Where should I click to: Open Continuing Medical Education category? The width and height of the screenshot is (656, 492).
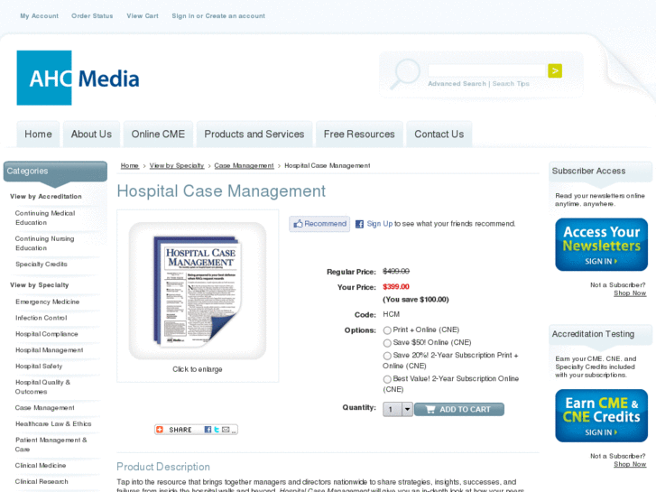coord(45,218)
